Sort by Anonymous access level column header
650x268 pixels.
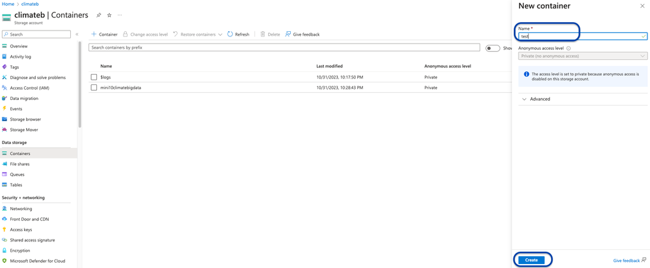tap(448, 66)
